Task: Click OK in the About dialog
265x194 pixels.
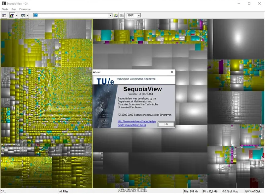Action: pos(166,124)
